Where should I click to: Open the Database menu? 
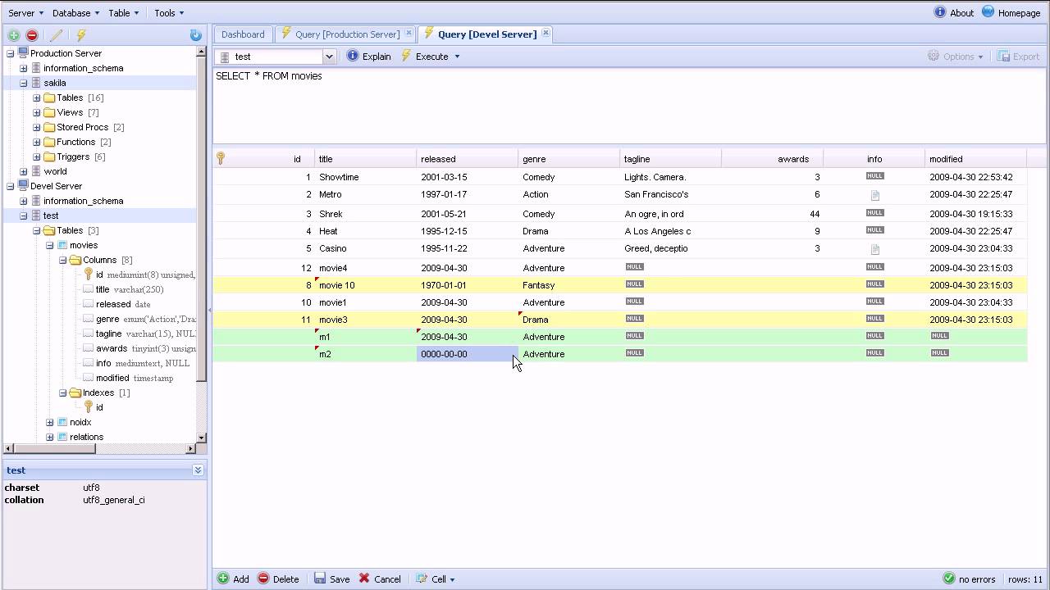(x=75, y=13)
